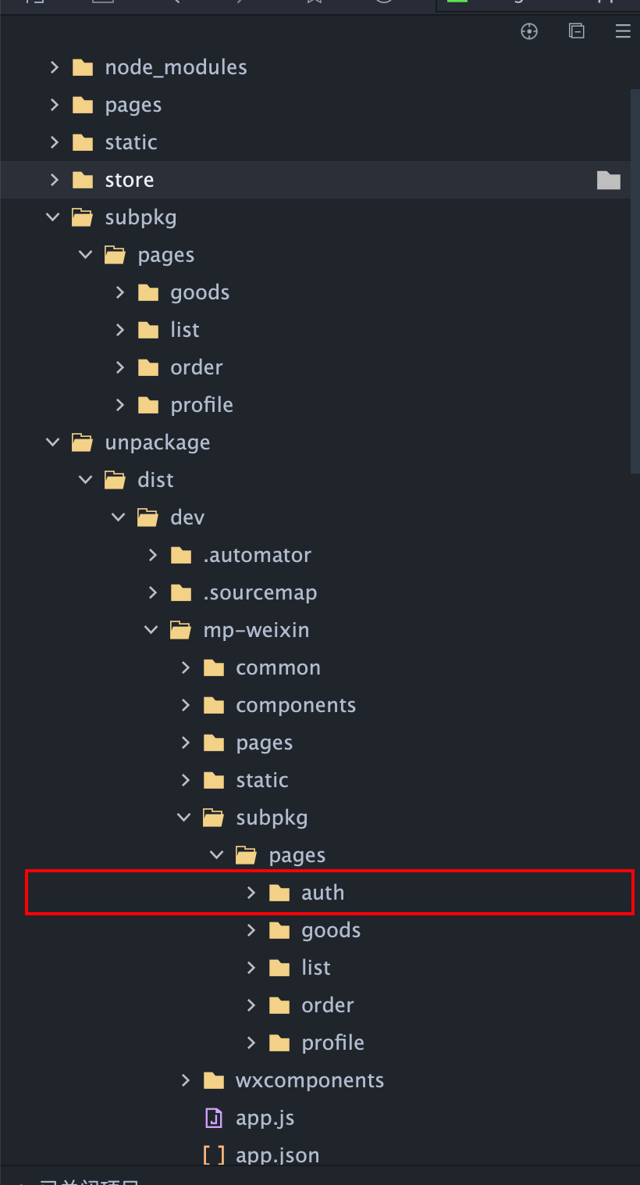The width and height of the screenshot is (640, 1185).
Task: Click the file tree vertical scrollbar
Action: click(x=635, y=281)
